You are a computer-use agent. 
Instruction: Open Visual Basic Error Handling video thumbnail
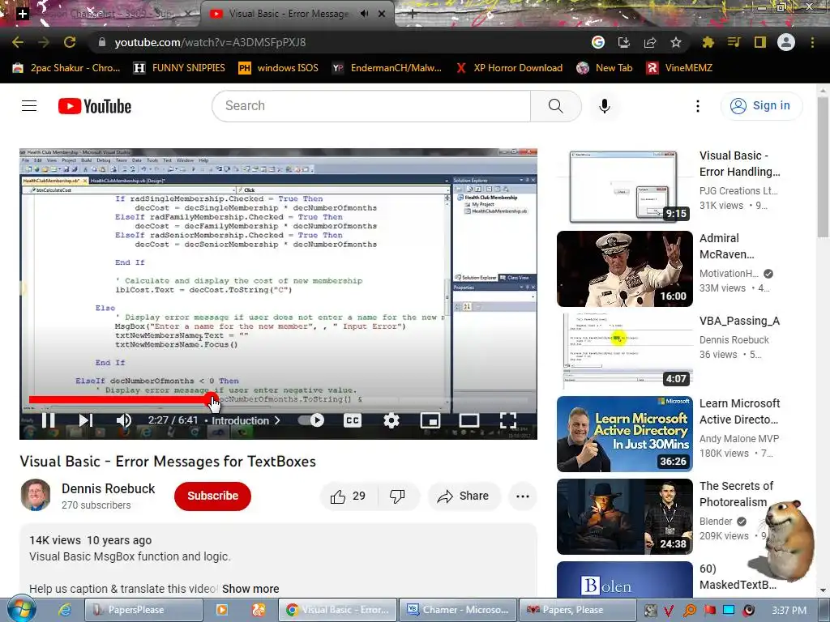[625, 186]
